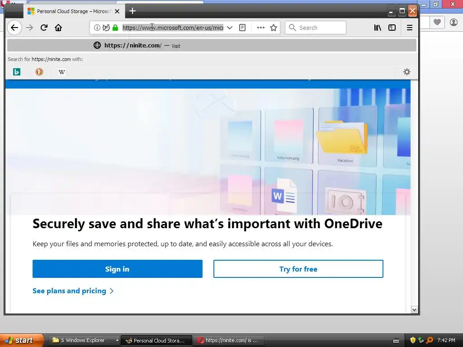Click the green padlock security icon
The height and width of the screenshot is (347, 463).
point(115,28)
